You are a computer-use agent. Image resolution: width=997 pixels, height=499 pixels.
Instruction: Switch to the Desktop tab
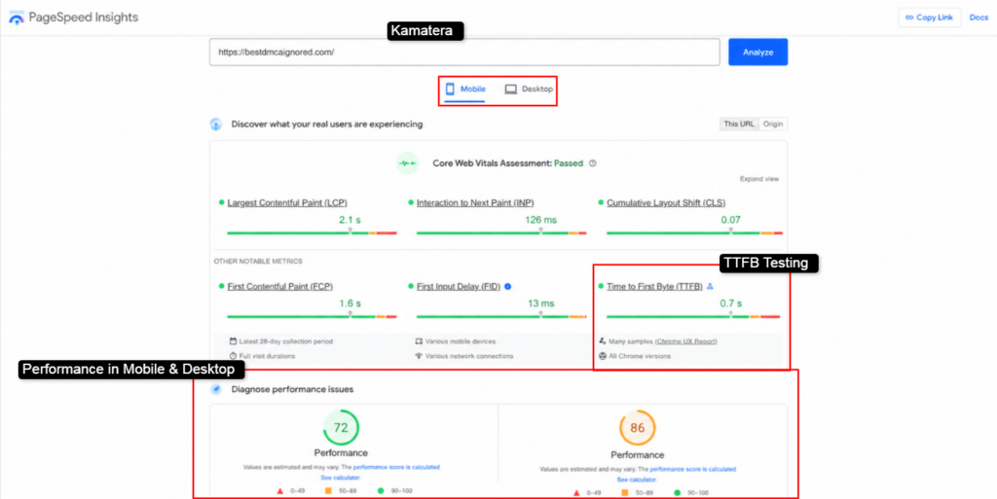(x=529, y=89)
